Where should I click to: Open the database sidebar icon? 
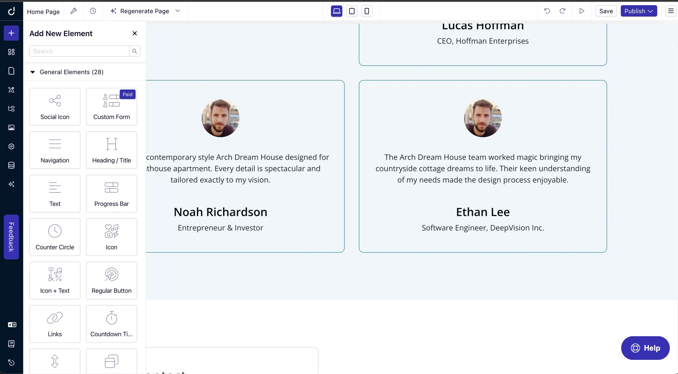click(x=11, y=165)
